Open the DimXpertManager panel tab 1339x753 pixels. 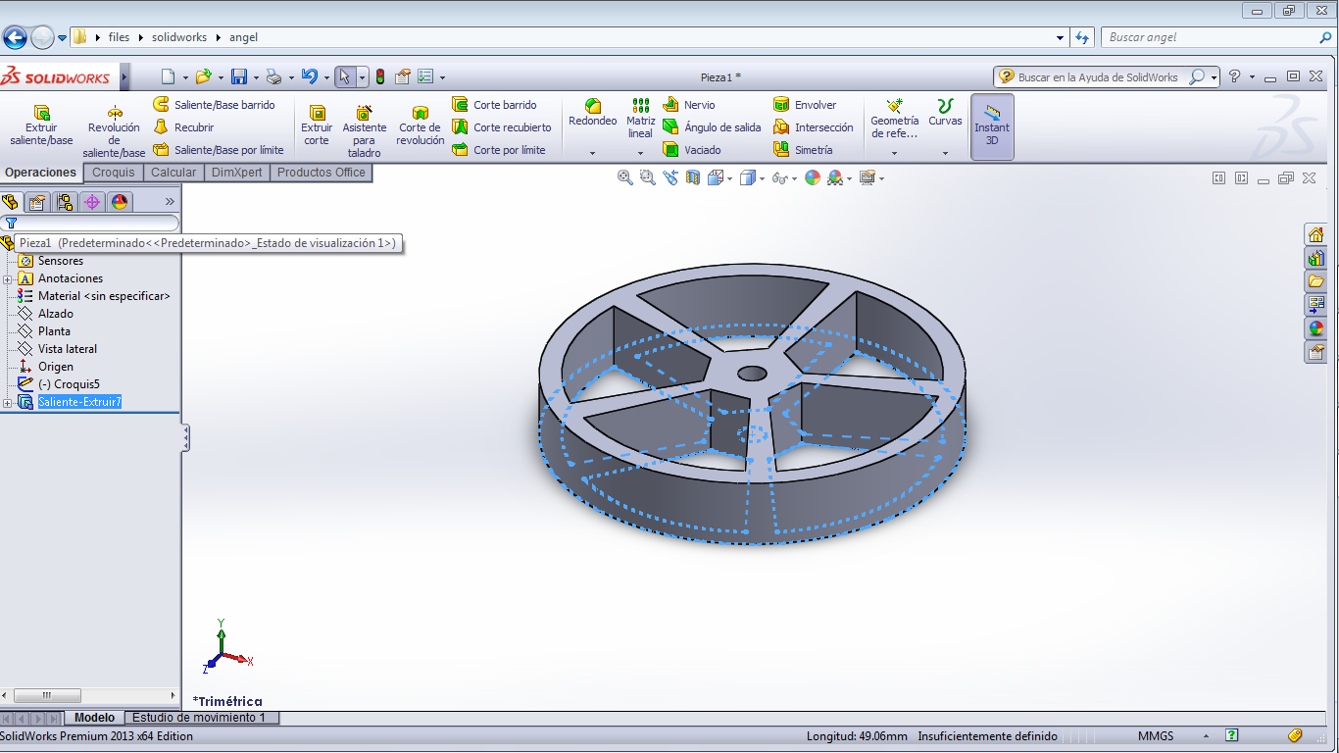(x=92, y=202)
